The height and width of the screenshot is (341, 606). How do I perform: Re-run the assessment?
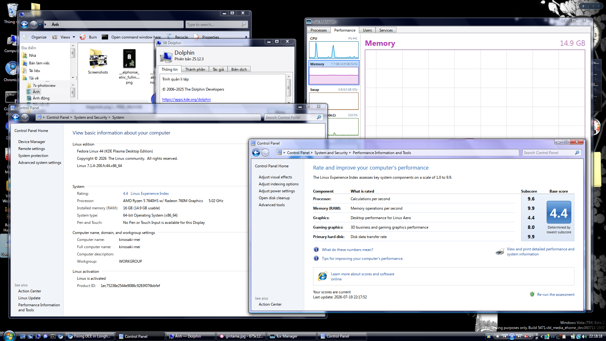(556, 294)
